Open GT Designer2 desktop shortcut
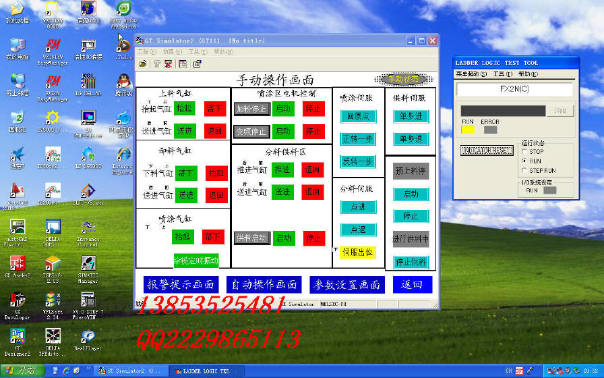Viewport: 604px width, 378px height. pyautogui.click(x=18, y=338)
